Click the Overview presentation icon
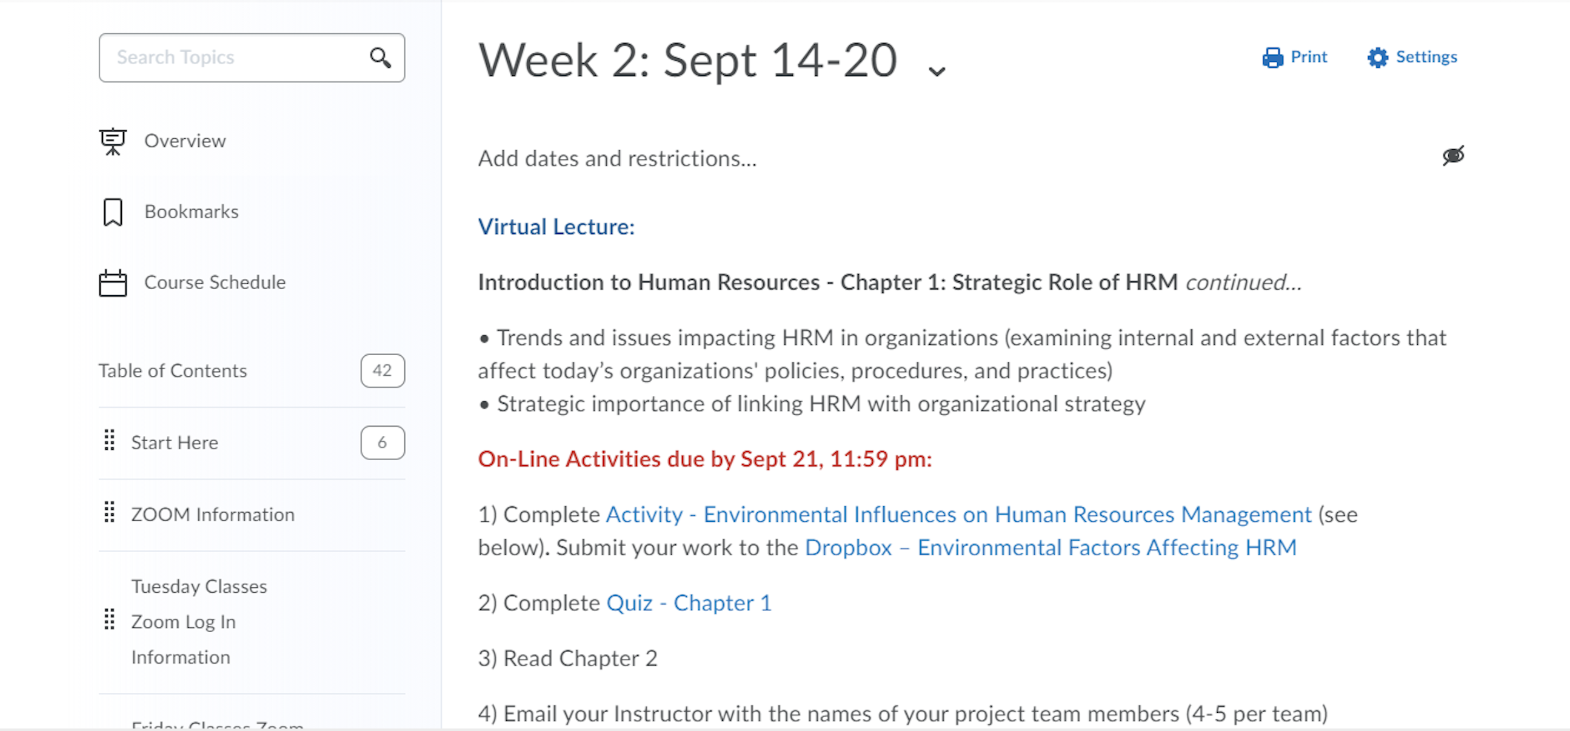The image size is (1570, 731). (113, 141)
